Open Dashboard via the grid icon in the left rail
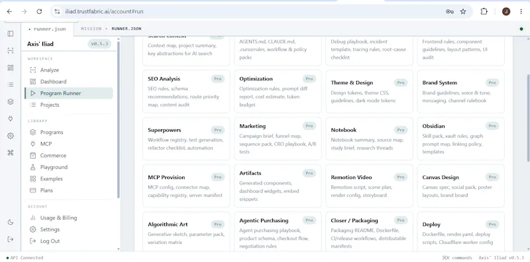This screenshot has width=530, height=262. point(11,68)
